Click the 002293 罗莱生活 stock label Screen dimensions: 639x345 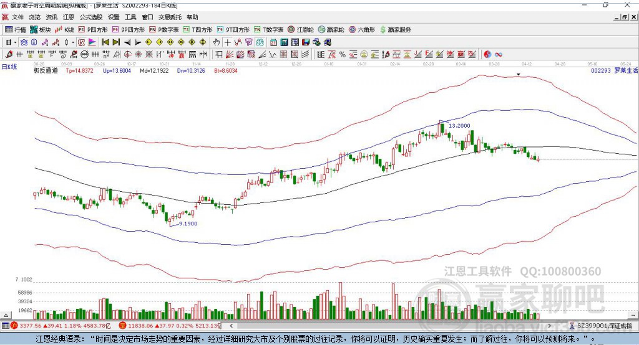(614, 70)
